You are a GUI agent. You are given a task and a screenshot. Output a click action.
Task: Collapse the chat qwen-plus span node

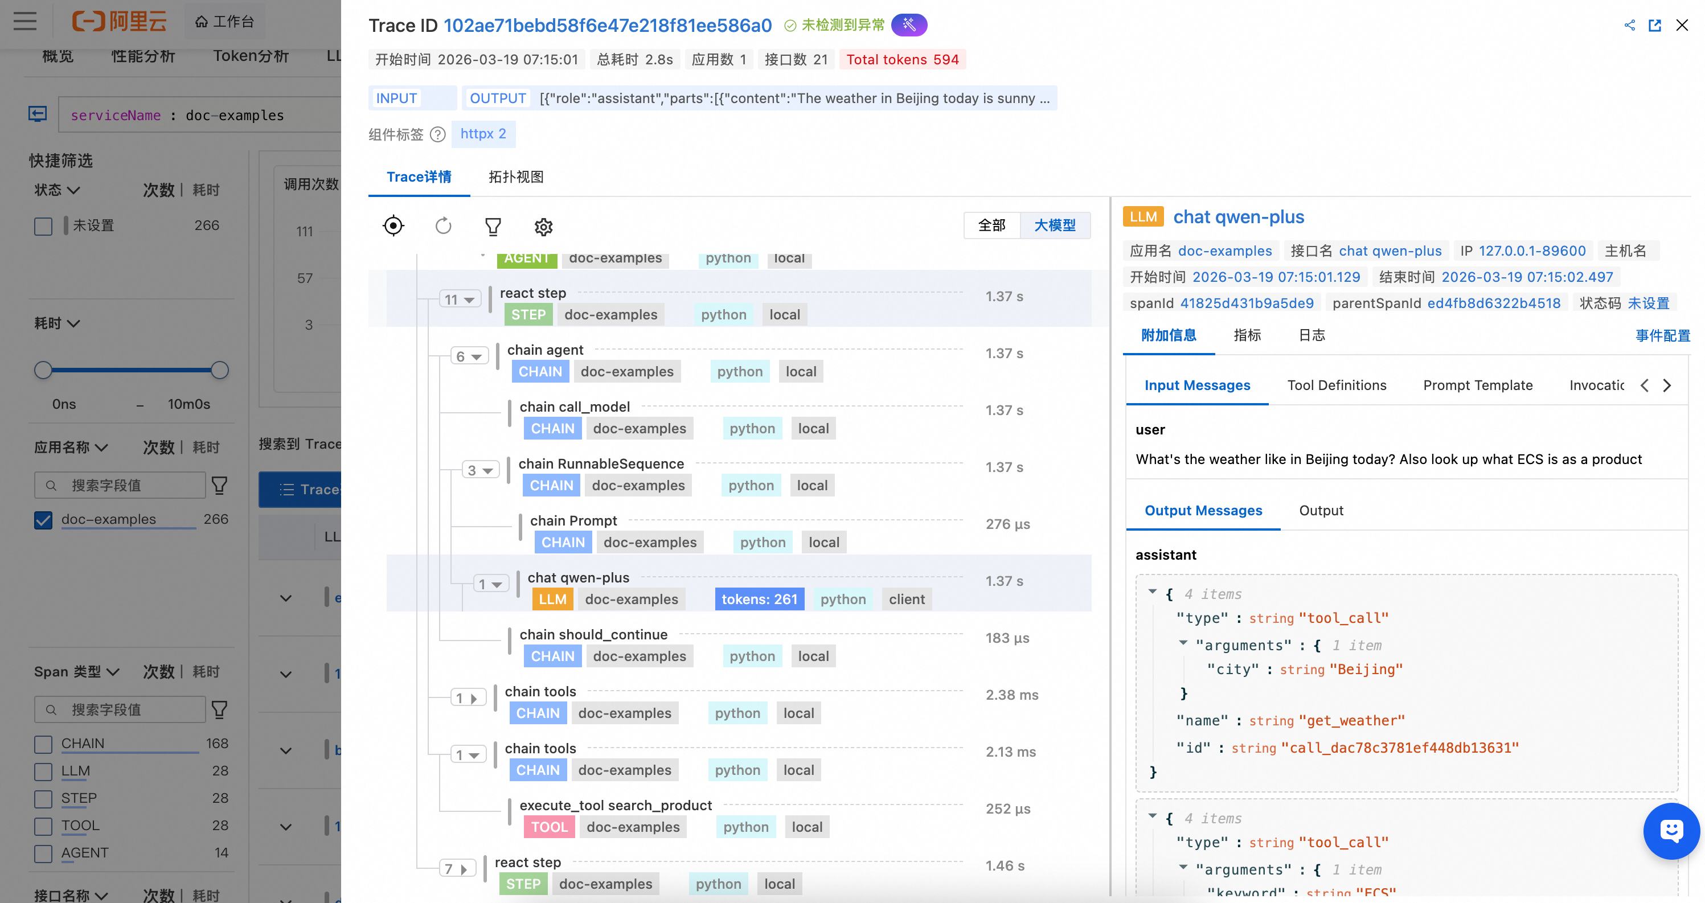(490, 584)
